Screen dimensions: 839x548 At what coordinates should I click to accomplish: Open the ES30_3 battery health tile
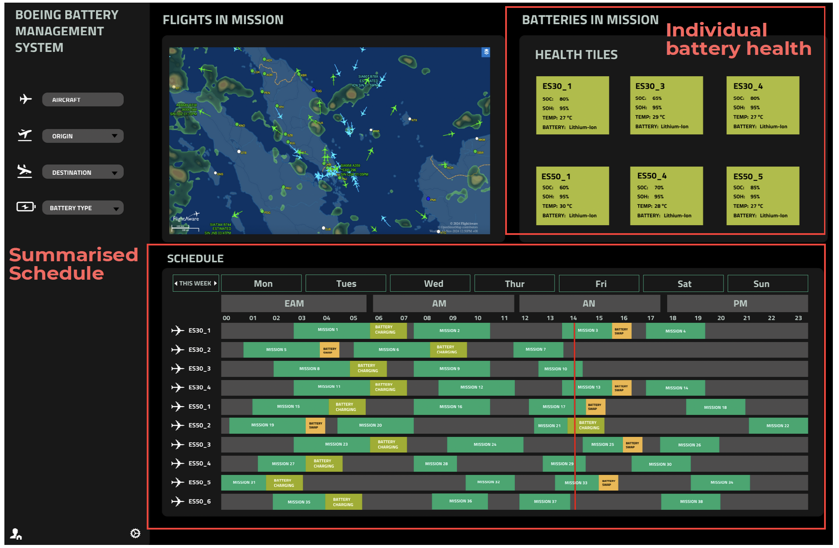pos(666,105)
